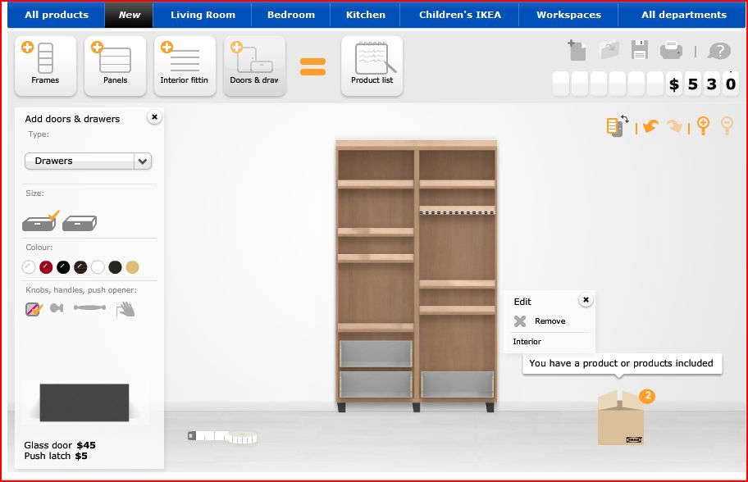This screenshot has height=482, width=748.
Task: Select the upper left drawer in wardrobe
Action: (376, 354)
